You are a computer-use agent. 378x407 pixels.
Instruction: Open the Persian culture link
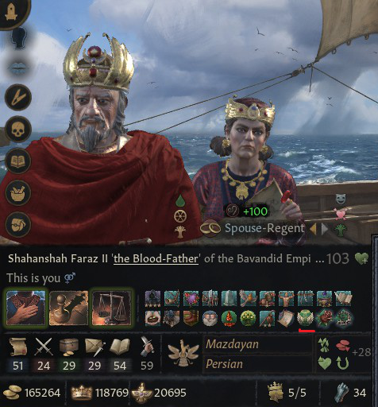tap(224, 364)
